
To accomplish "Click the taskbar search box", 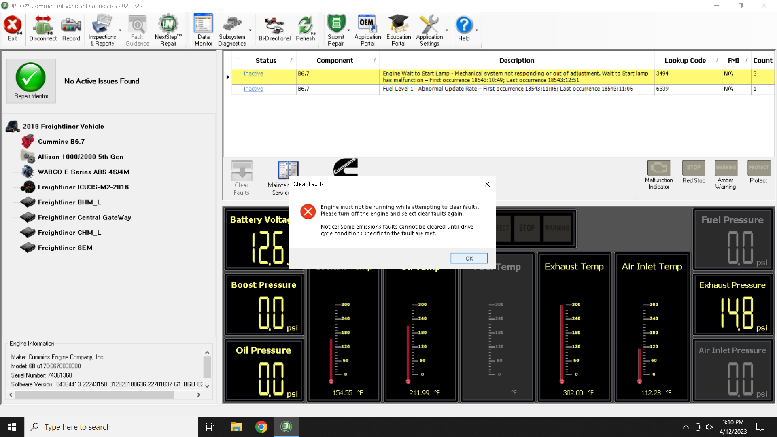I will [x=111, y=427].
